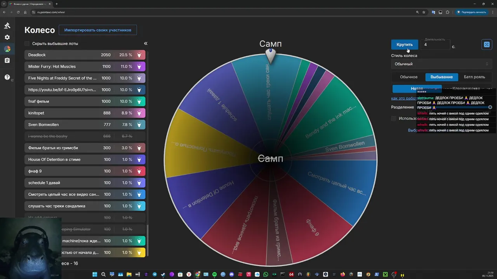Switch to Батл рояль mode
The height and width of the screenshot is (279, 497).
tap(474, 77)
